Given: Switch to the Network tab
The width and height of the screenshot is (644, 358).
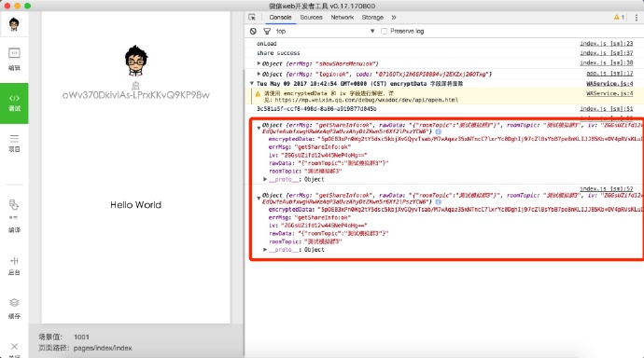Looking at the screenshot, I should (x=343, y=17).
